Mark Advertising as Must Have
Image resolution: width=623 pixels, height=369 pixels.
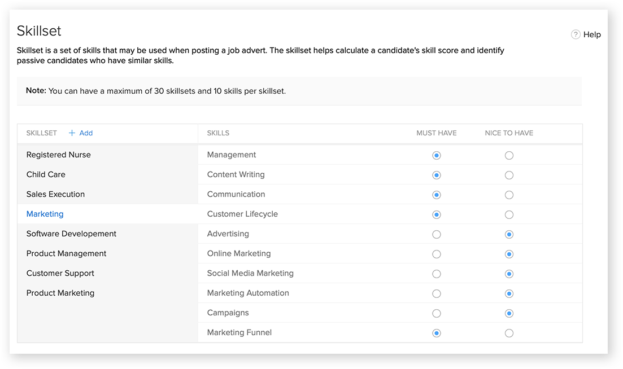pyautogui.click(x=436, y=234)
